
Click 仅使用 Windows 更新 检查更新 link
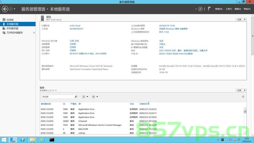coord(173,29)
